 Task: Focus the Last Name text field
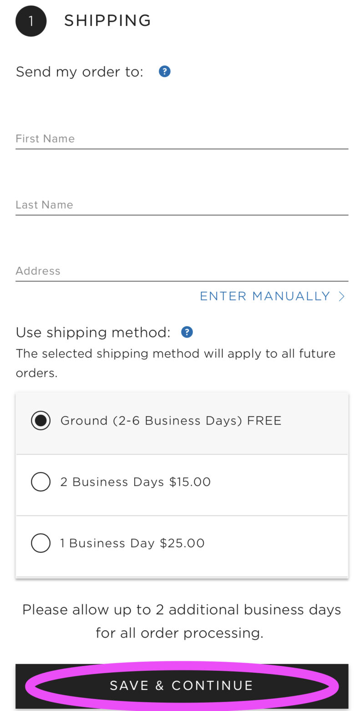point(182,205)
